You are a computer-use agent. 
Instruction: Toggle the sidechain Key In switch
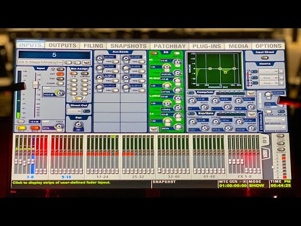coord(281,111)
